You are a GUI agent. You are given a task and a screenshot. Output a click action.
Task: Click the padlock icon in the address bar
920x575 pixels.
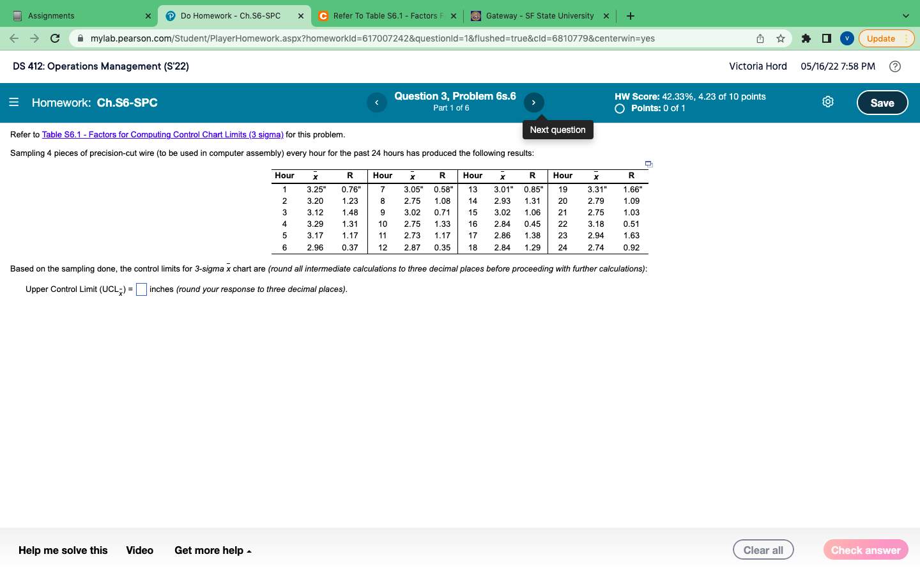click(79, 38)
